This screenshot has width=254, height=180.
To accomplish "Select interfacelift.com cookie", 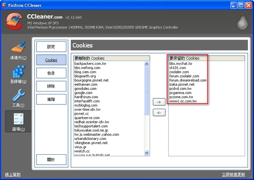I will (x=87, y=101).
